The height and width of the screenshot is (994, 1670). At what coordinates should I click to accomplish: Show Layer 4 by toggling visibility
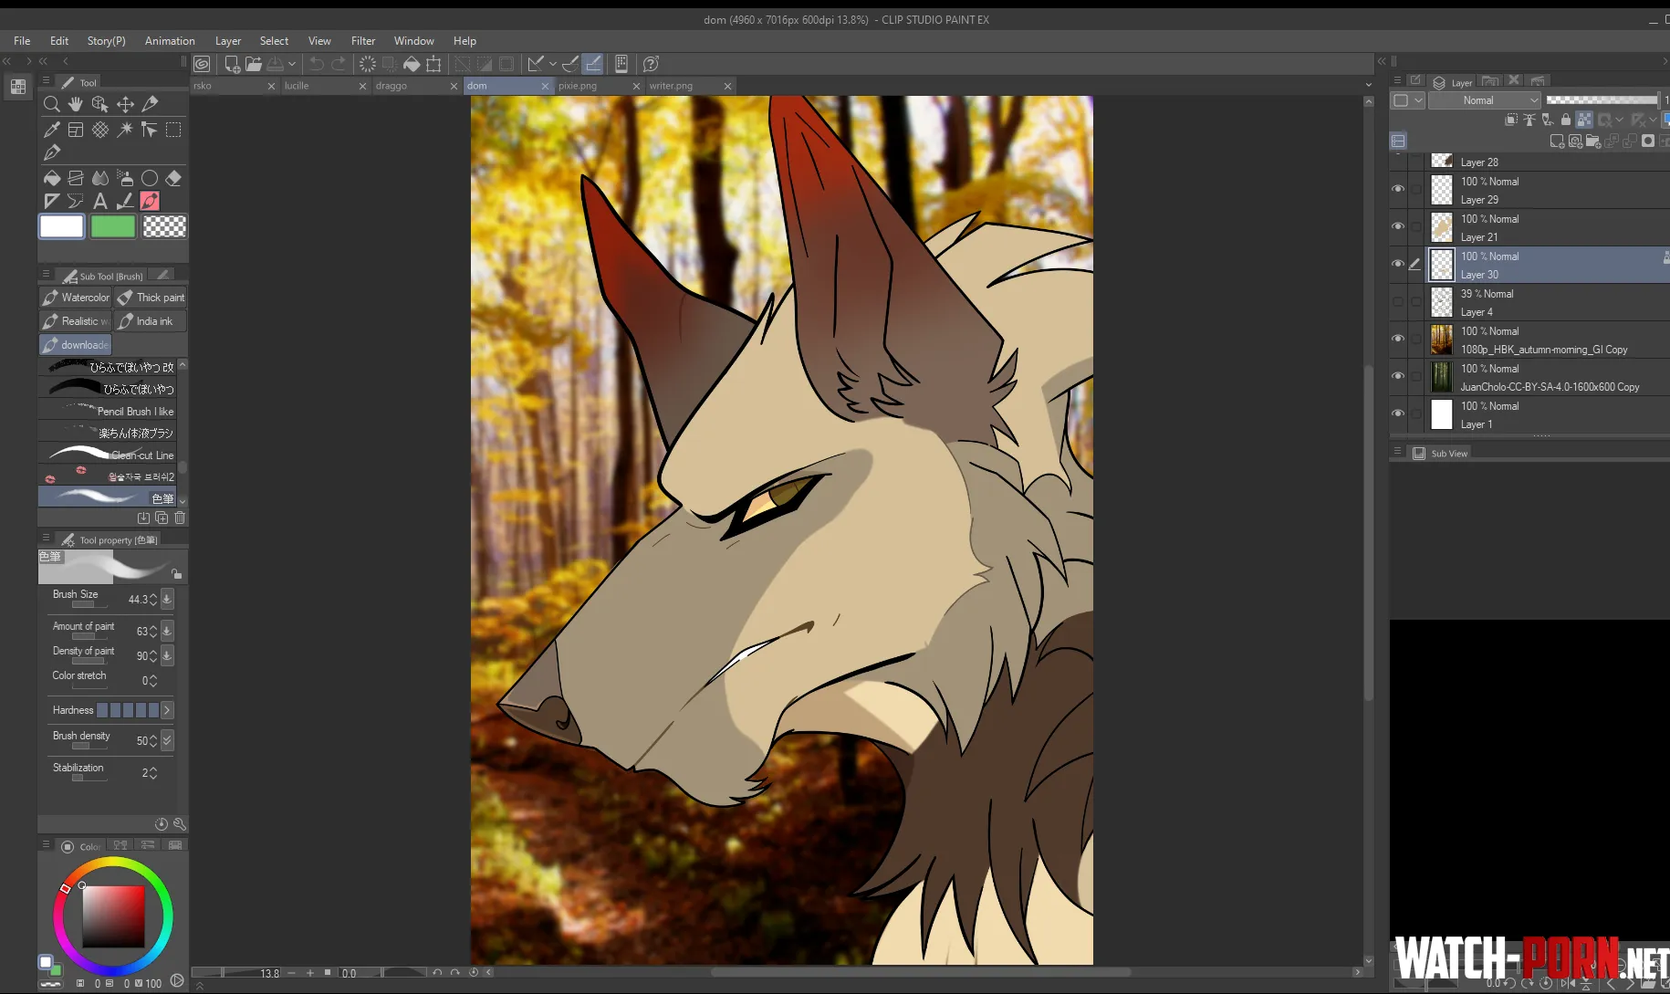(x=1398, y=301)
